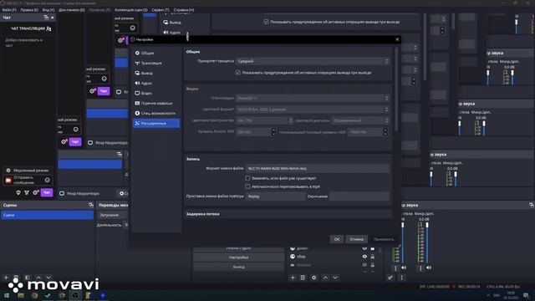Enable Заменять, если файл уже существует checkbox
Image resolution: width=535 pixels, height=301 pixels.
coord(247,178)
